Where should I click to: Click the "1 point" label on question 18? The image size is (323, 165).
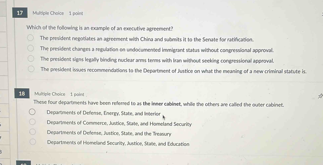pos(77,94)
